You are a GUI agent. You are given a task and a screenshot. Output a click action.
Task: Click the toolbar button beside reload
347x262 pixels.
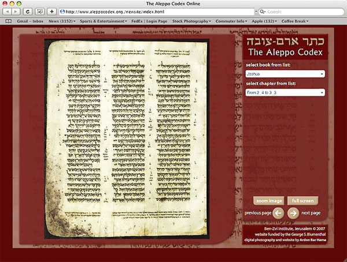40,12
